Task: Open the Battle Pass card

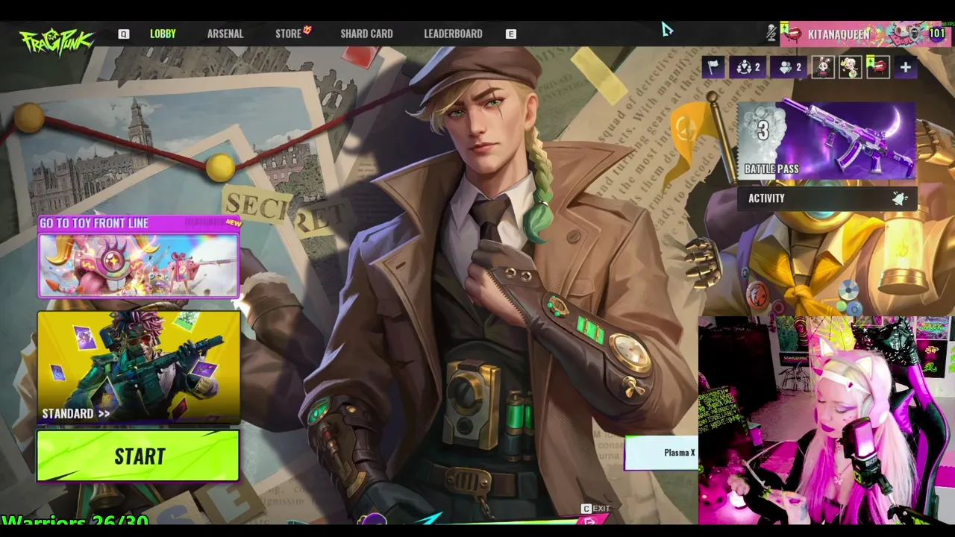Action: coord(827,142)
